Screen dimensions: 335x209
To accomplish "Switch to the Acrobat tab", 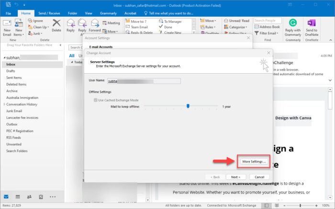I will (x=130, y=13).
